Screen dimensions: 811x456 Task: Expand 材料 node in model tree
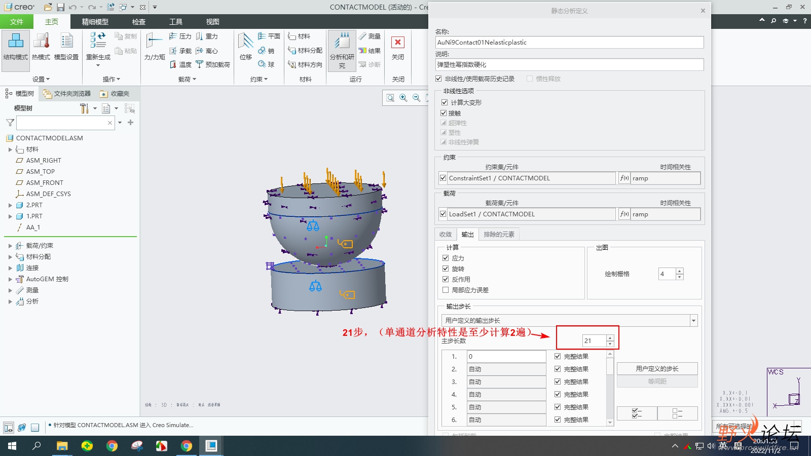pyautogui.click(x=10, y=149)
